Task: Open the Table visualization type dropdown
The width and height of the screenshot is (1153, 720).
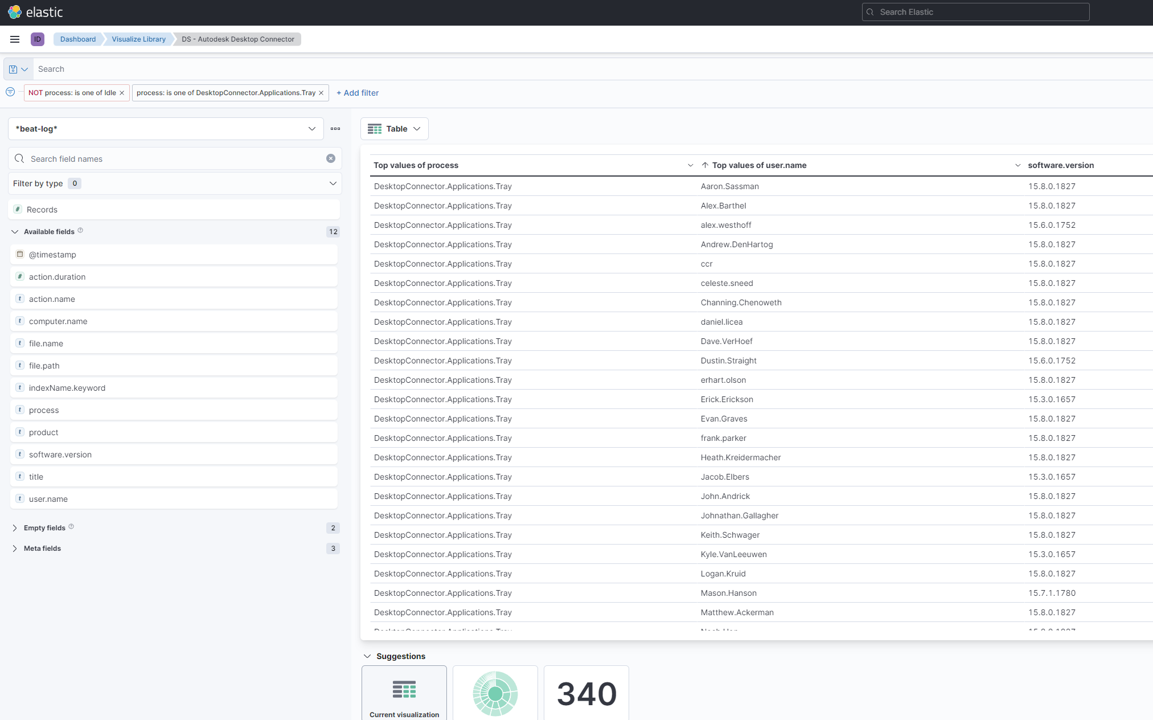Action: [x=394, y=129]
